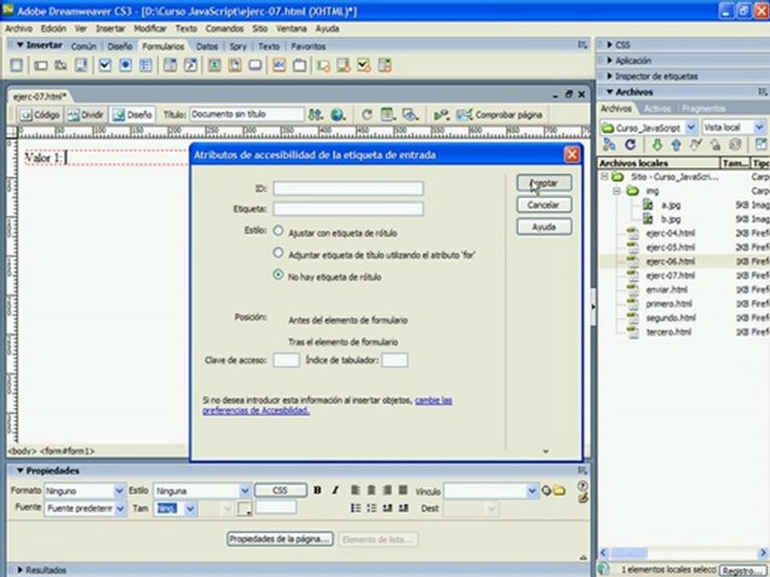This screenshot has height=577, width=770.
Task: Check out files in Archivos panel
Action: point(695,145)
